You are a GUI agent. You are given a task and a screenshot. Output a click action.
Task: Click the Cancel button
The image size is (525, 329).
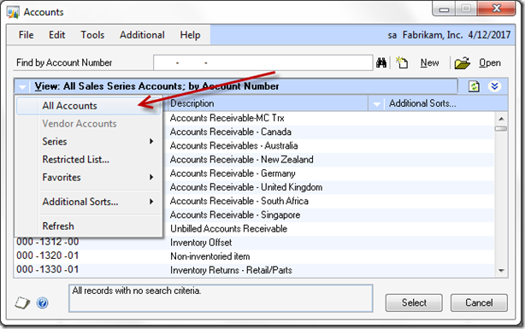[479, 303]
